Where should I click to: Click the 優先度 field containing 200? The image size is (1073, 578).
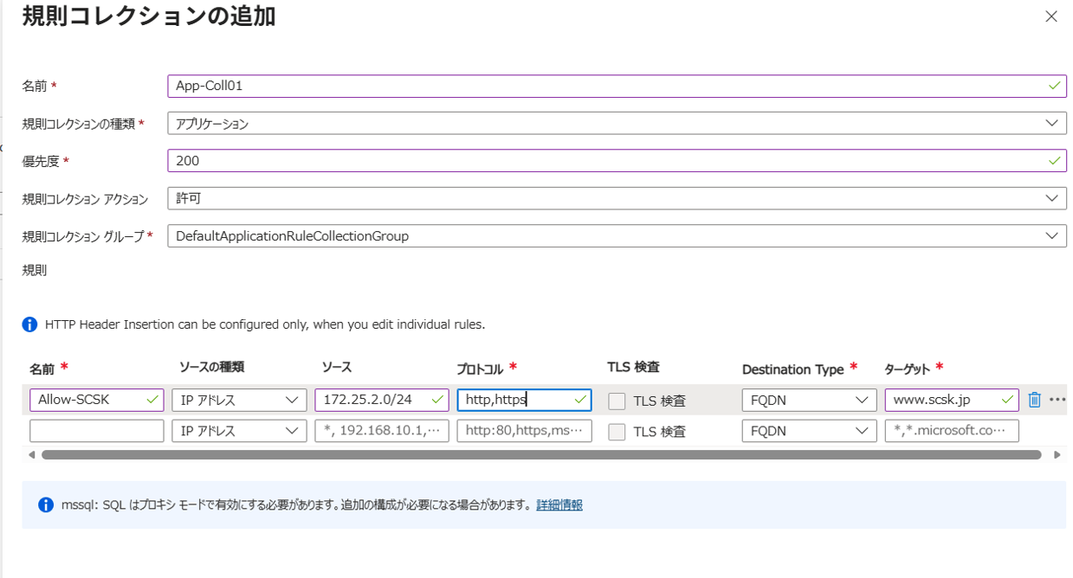[x=617, y=161]
